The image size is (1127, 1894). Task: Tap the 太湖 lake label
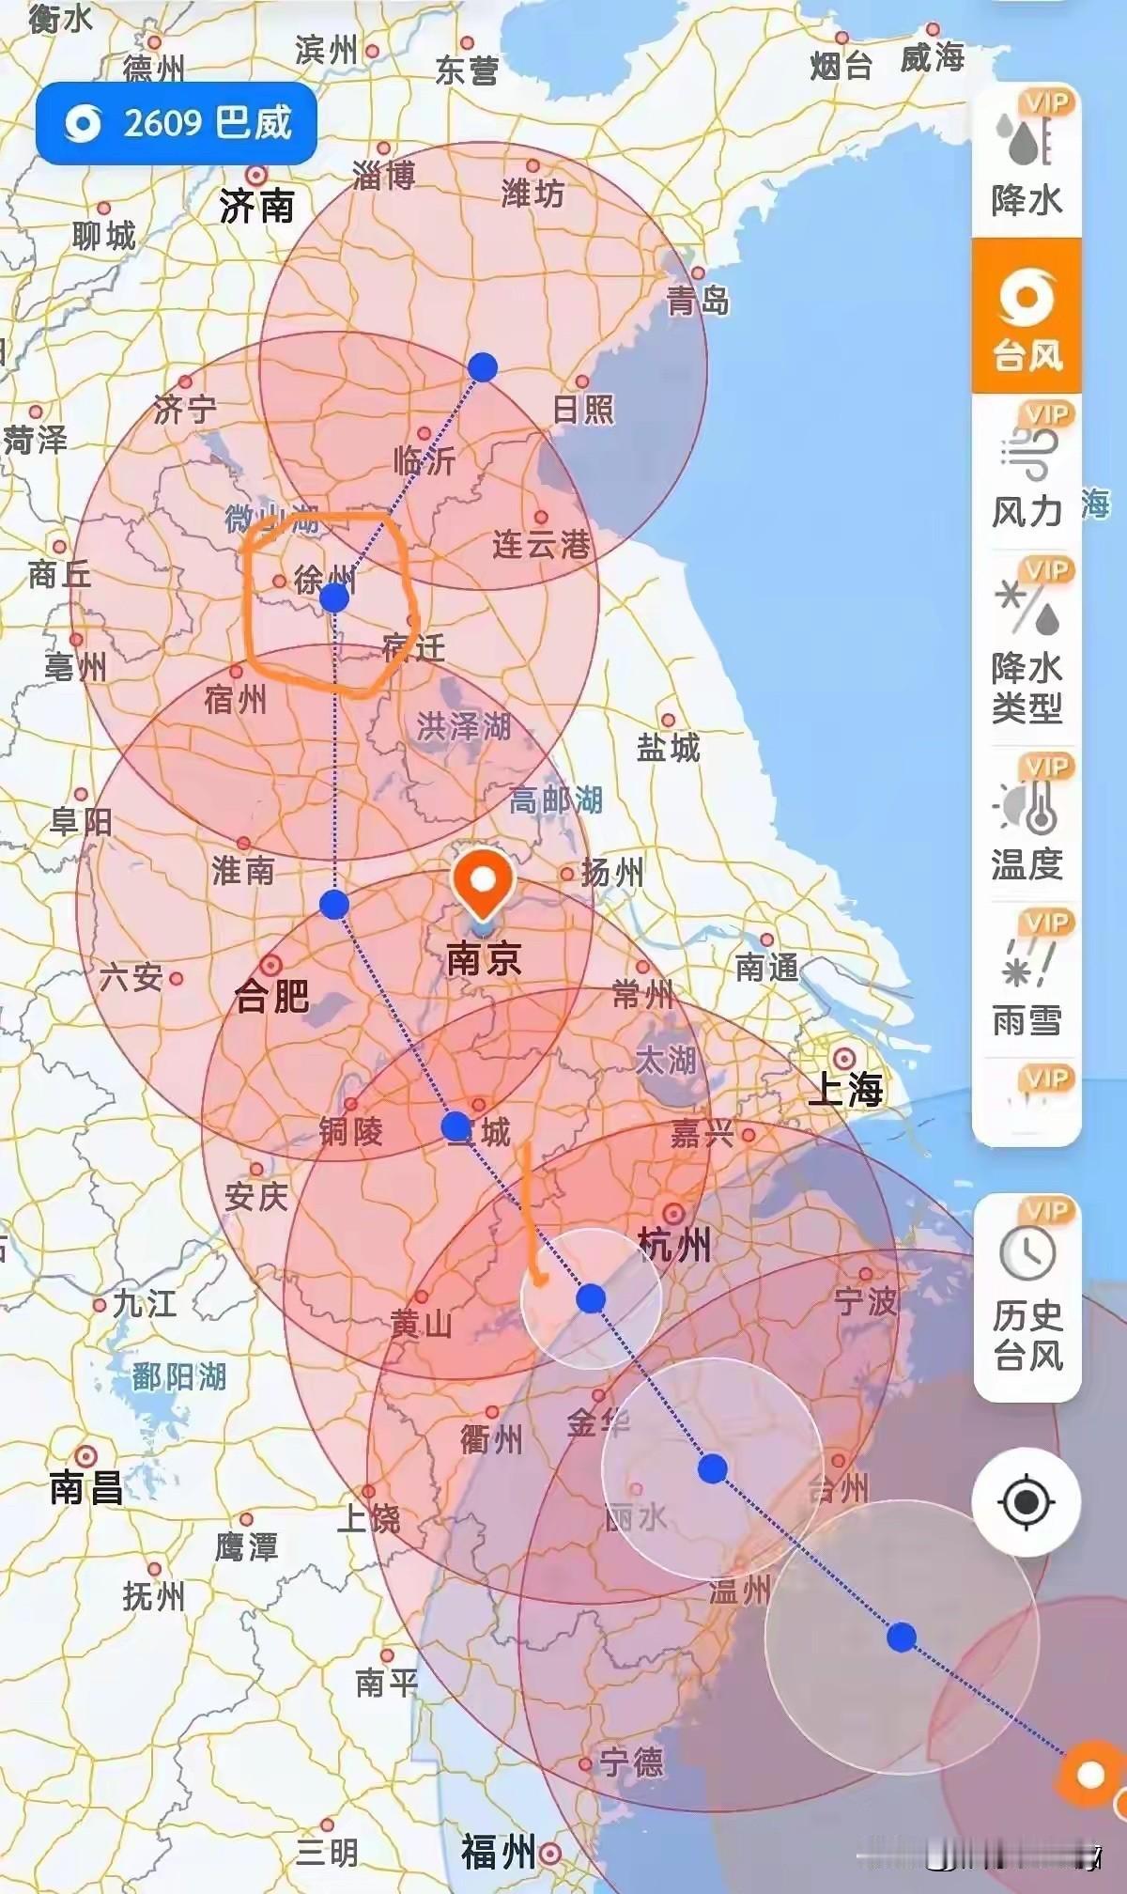(666, 1061)
